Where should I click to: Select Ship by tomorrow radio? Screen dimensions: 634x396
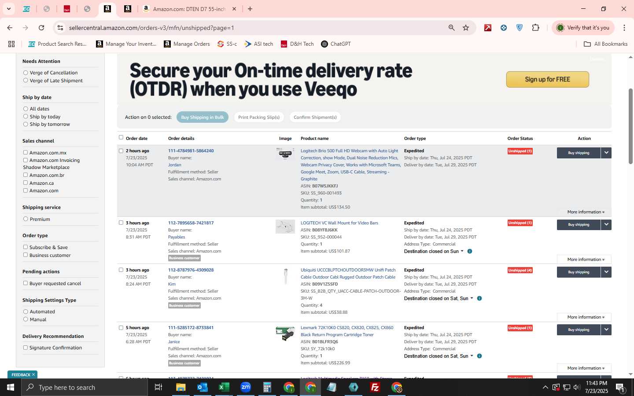(26, 124)
